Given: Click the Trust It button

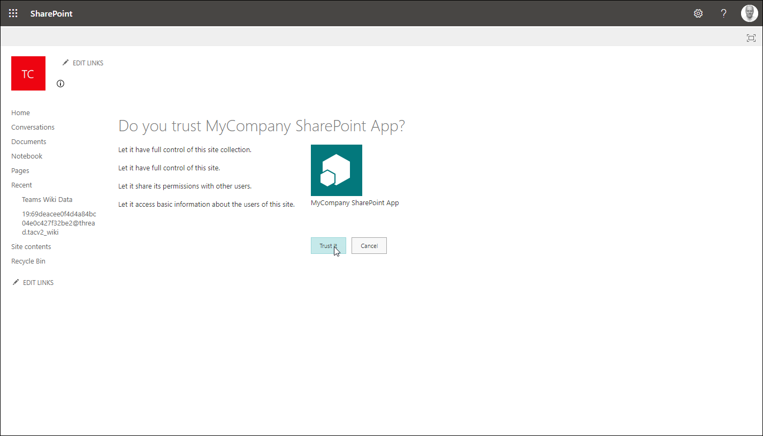Looking at the screenshot, I should 329,246.
